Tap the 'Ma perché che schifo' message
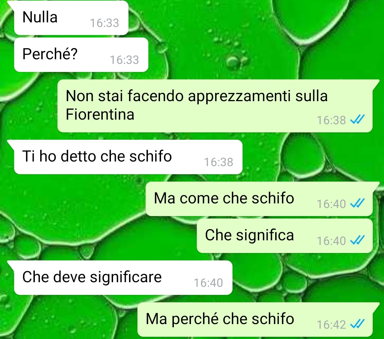 pyautogui.click(x=255, y=319)
